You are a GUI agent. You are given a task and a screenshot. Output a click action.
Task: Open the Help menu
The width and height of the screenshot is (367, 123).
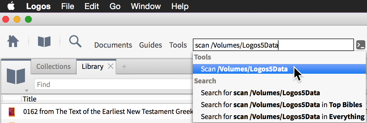tap(180, 6)
